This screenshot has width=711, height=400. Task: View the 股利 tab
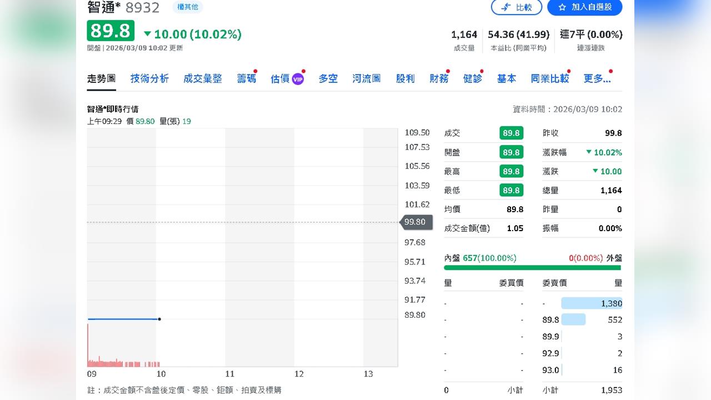(x=405, y=79)
